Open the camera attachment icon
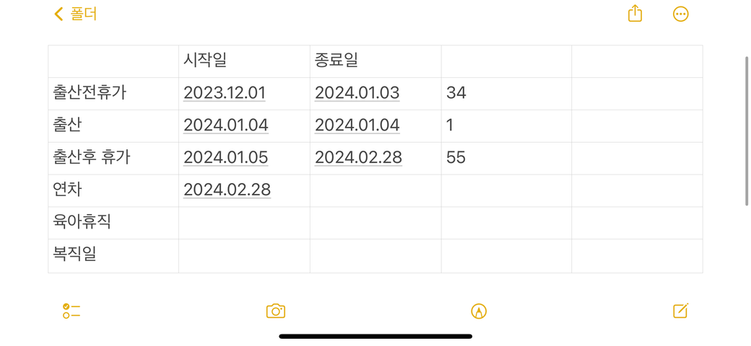The height and width of the screenshot is (346, 751). [x=276, y=311]
